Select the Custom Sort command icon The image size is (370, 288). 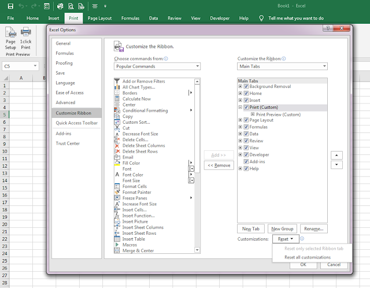coord(117,122)
